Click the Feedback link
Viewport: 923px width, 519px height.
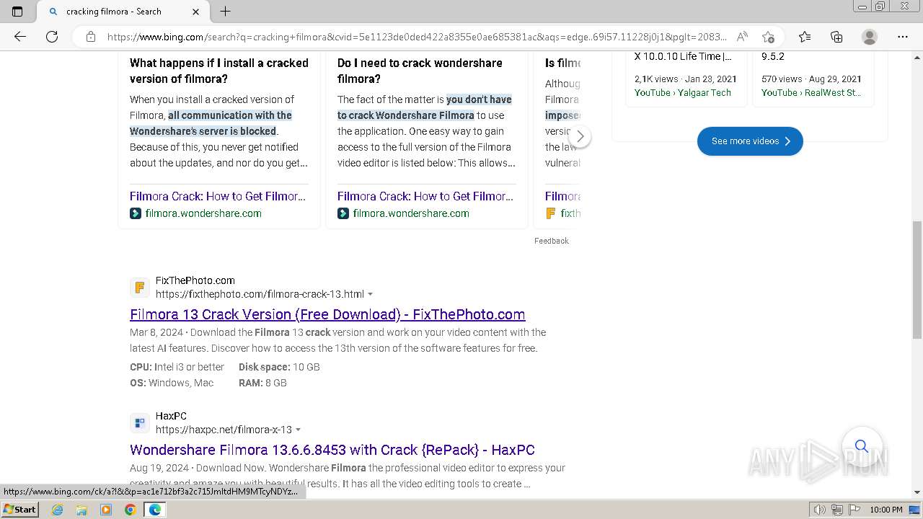pos(552,241)
